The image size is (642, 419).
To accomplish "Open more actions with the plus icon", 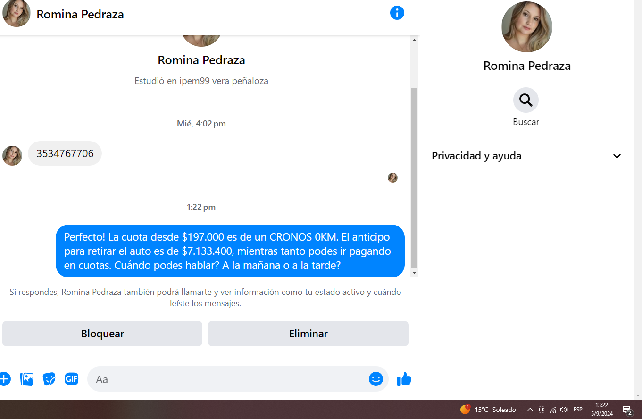I will click(4, 379).
